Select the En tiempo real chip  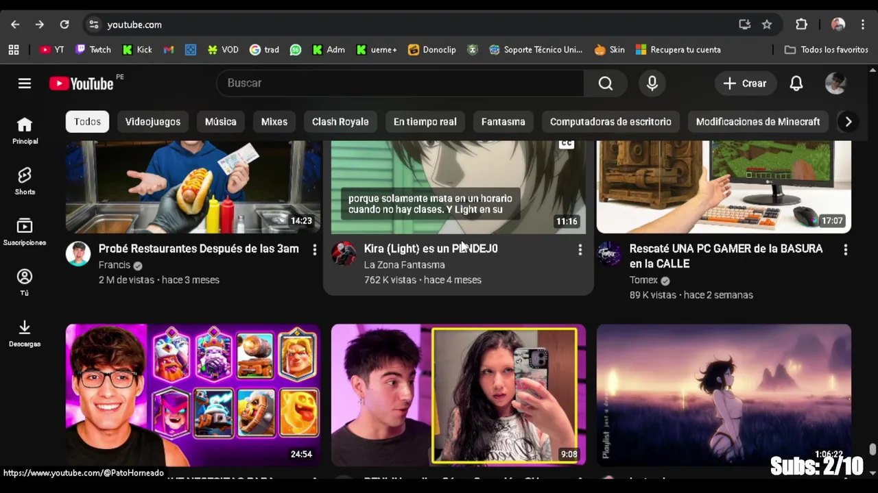coord(425,122)
